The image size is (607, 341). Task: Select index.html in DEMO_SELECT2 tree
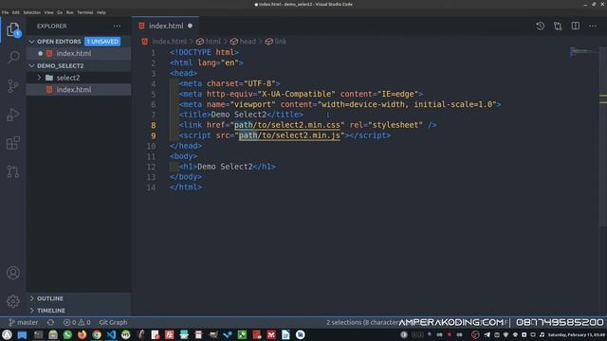tap(74, 90)
